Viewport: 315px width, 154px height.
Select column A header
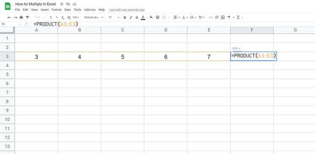coord(37,30)
